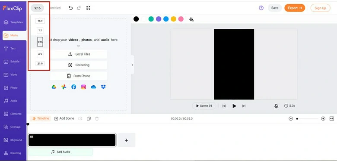Select the 16:9 aspect ratio option

click(x=40, y=21)
